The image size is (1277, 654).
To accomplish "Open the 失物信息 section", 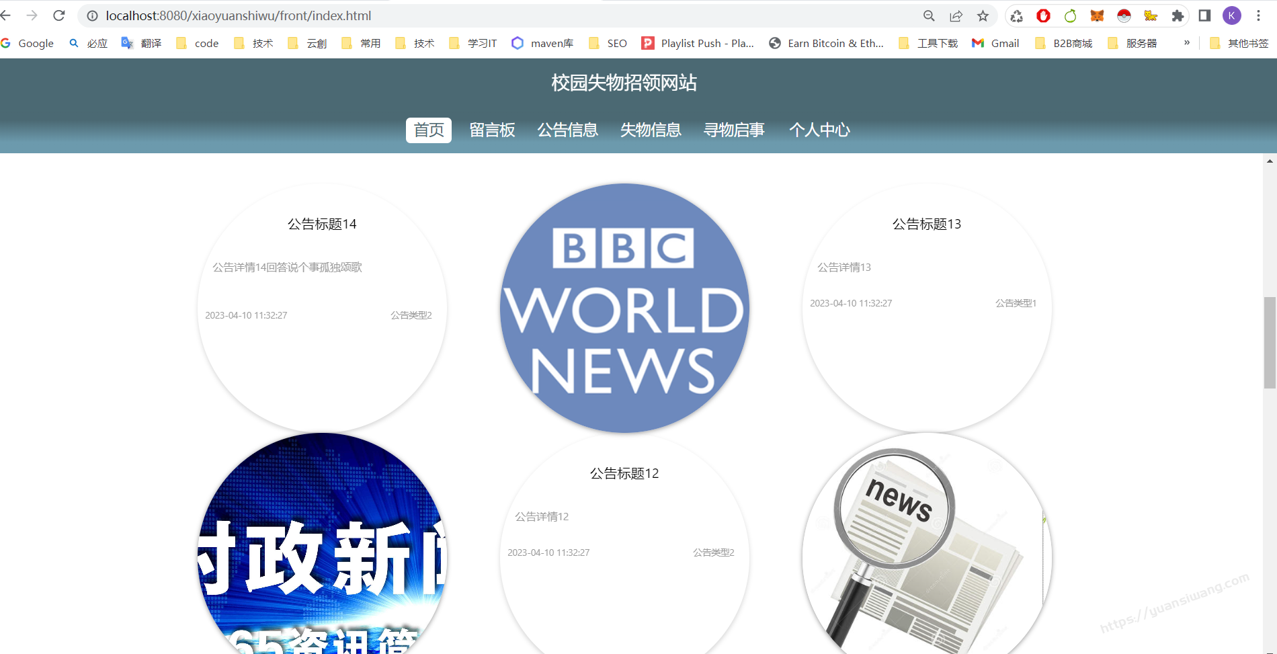I will [651, 130].
